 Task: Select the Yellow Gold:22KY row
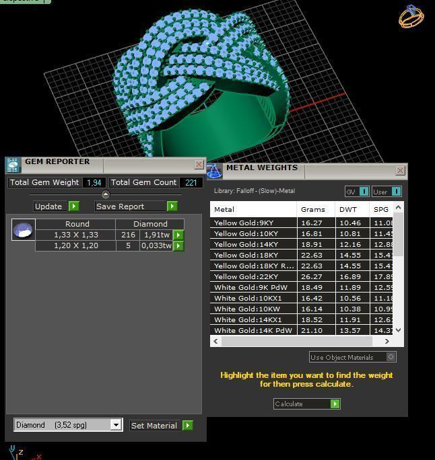pyautogui.click(x=302, y=276)
